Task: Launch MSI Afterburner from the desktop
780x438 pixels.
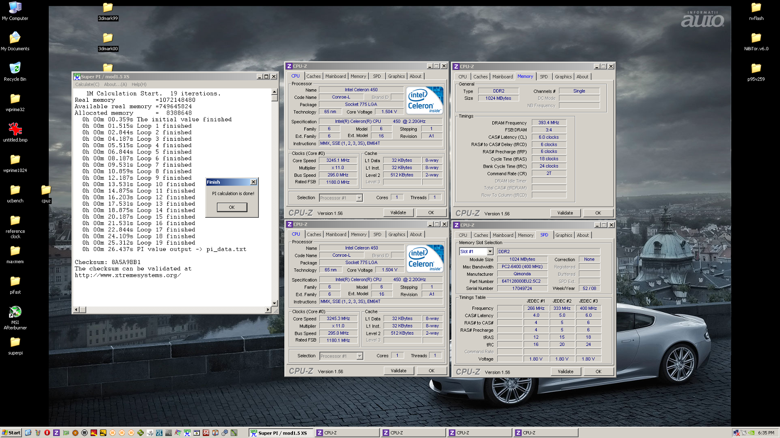Action: [15, 318]
